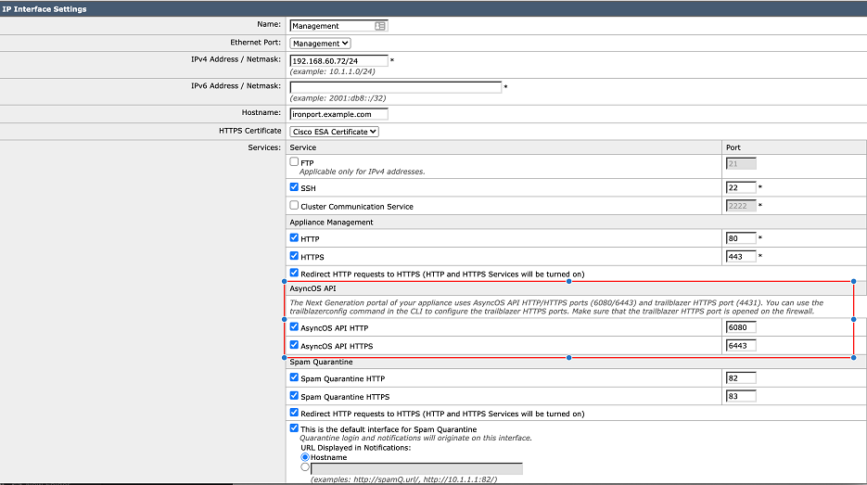Click the custom notification URL field
This screenshot has width=867, height=485.
(x=416, y=468)
